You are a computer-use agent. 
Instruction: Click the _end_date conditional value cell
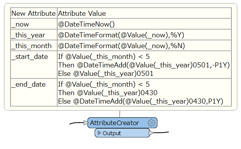[x=144, y=92]
